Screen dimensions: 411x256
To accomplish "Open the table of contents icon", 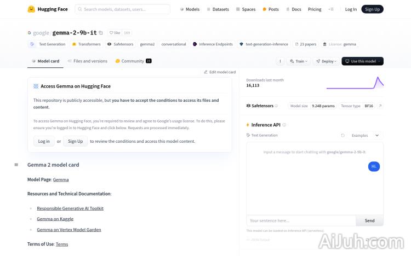I will [x=16, y=165].
